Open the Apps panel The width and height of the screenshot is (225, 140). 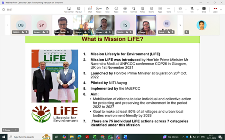point(160,9)
